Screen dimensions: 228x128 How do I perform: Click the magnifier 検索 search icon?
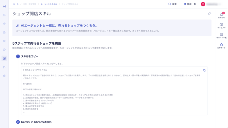point(170,4)
